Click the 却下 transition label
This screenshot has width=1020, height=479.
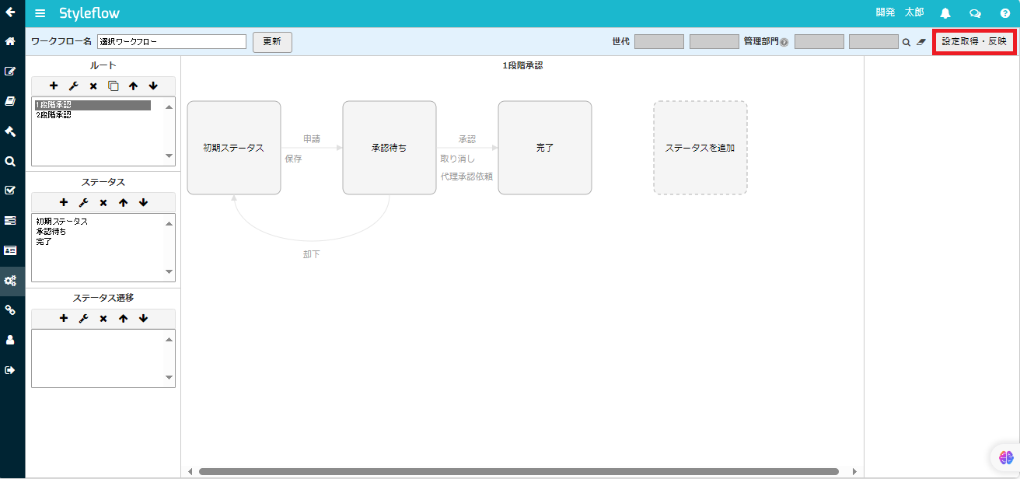(312, 254)
